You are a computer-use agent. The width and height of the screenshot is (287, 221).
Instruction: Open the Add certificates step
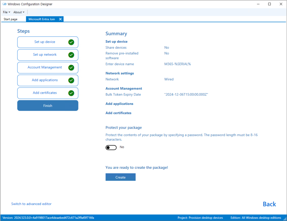(x=48, y=93)
